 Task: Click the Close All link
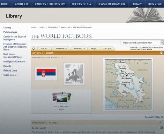point(159,117)
